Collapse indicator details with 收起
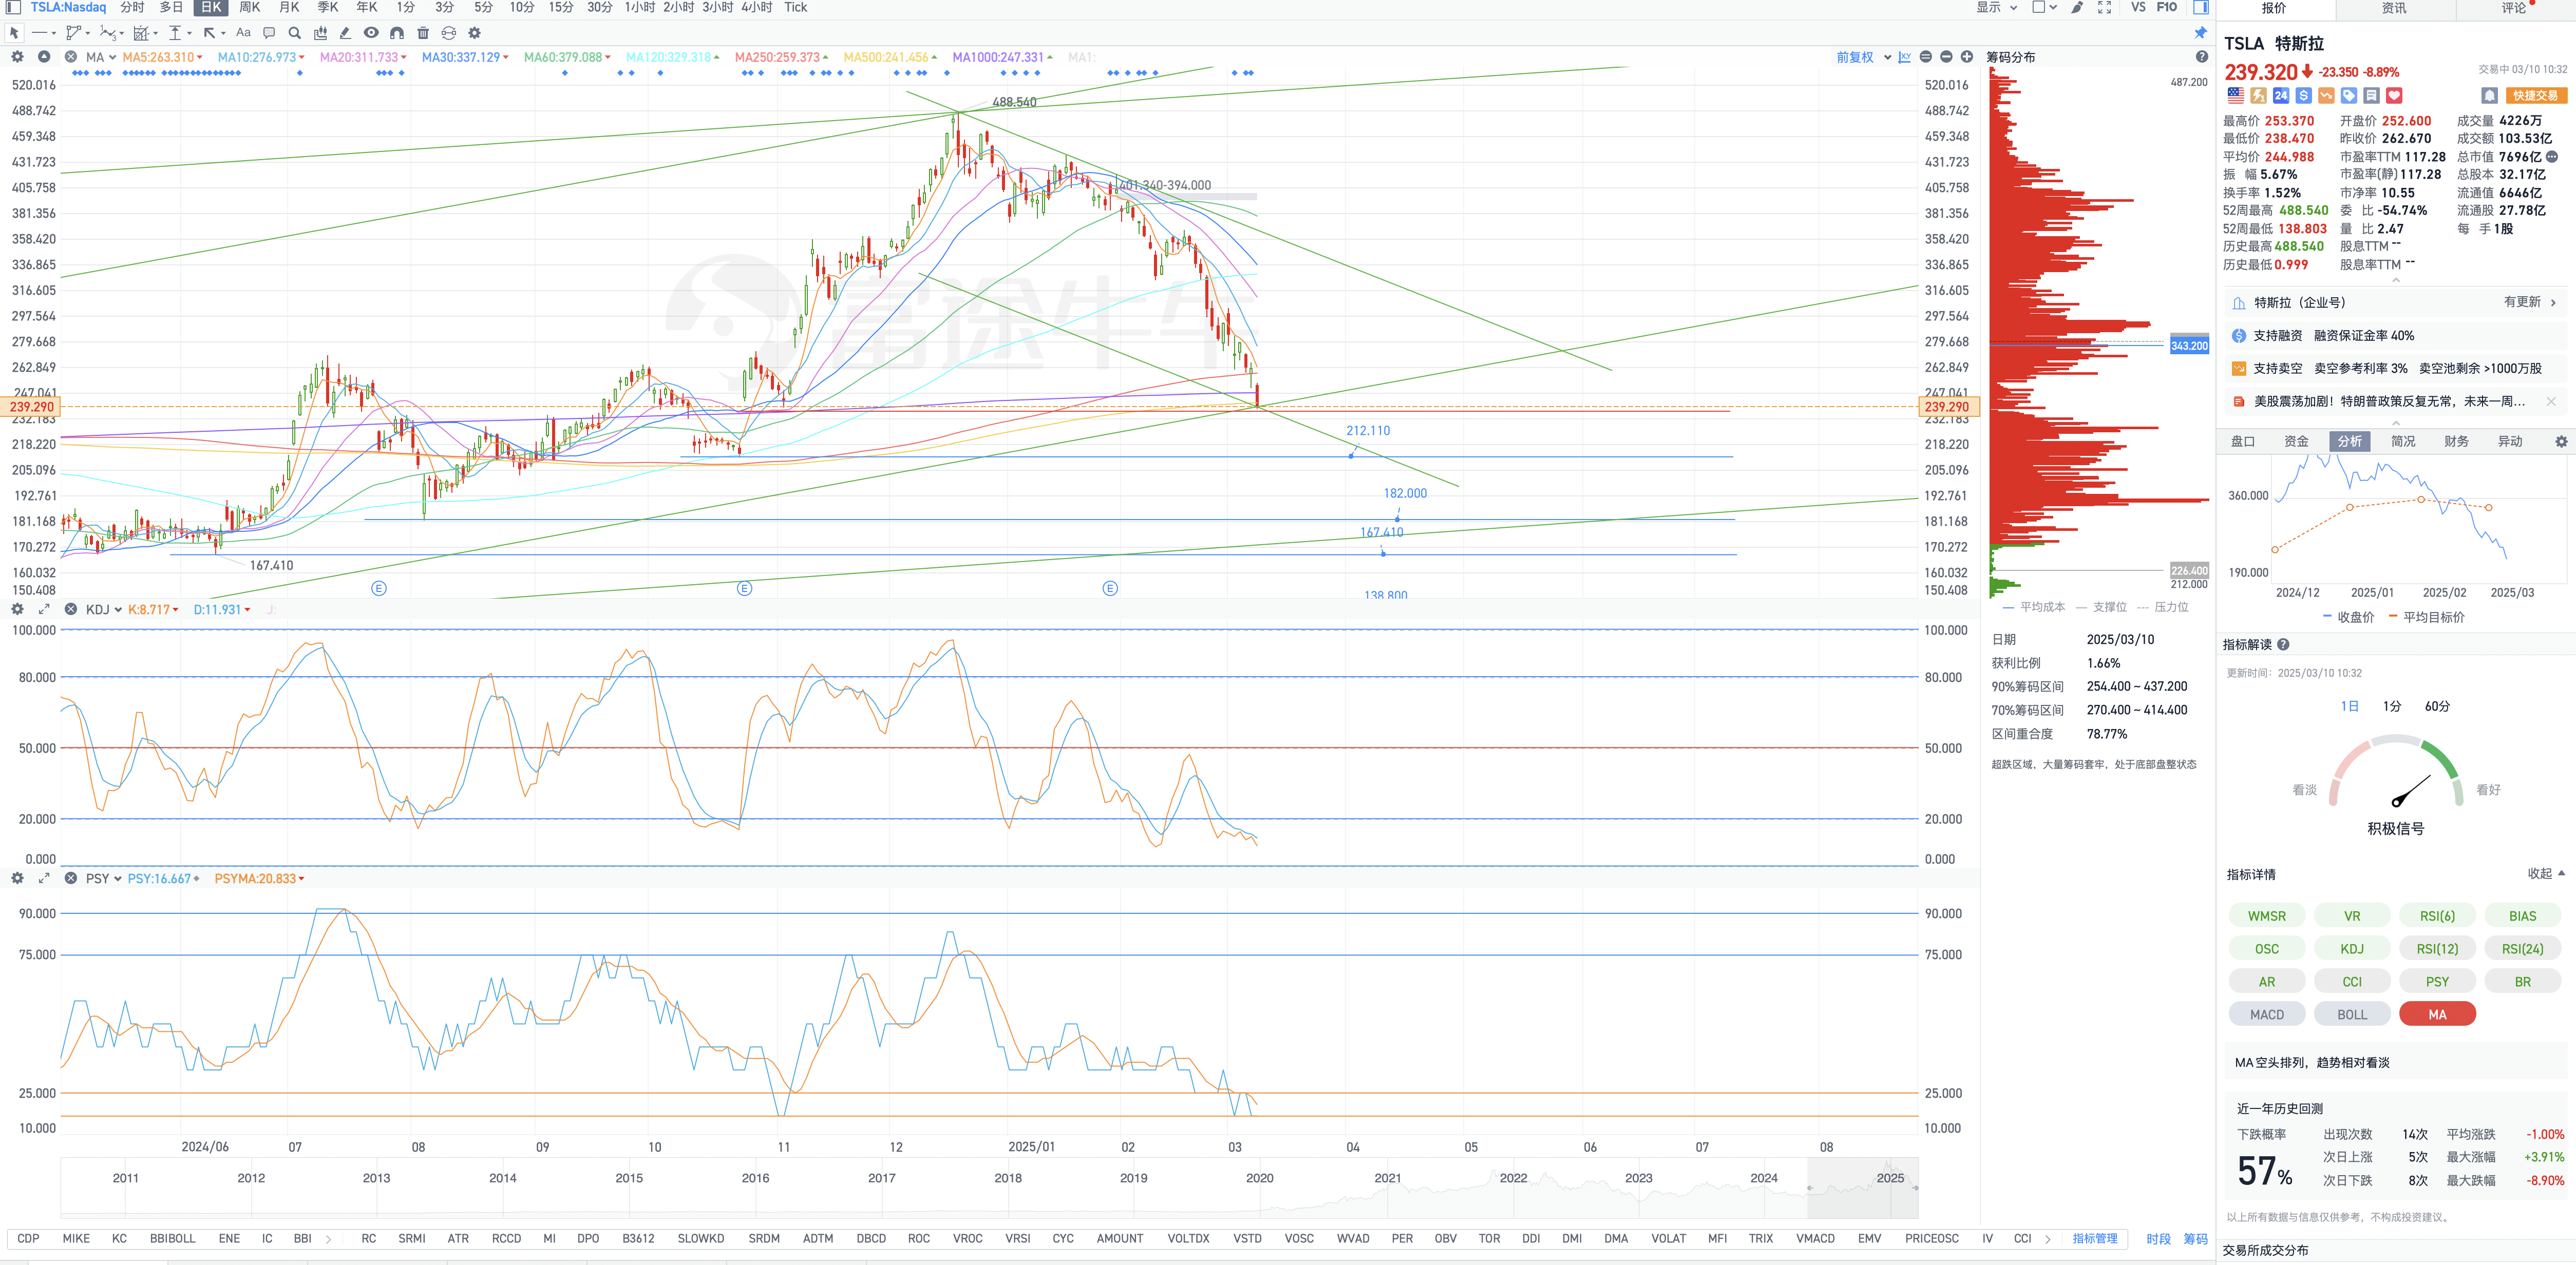This screenshot has width=2576, height=1265. coord(2546,873)
